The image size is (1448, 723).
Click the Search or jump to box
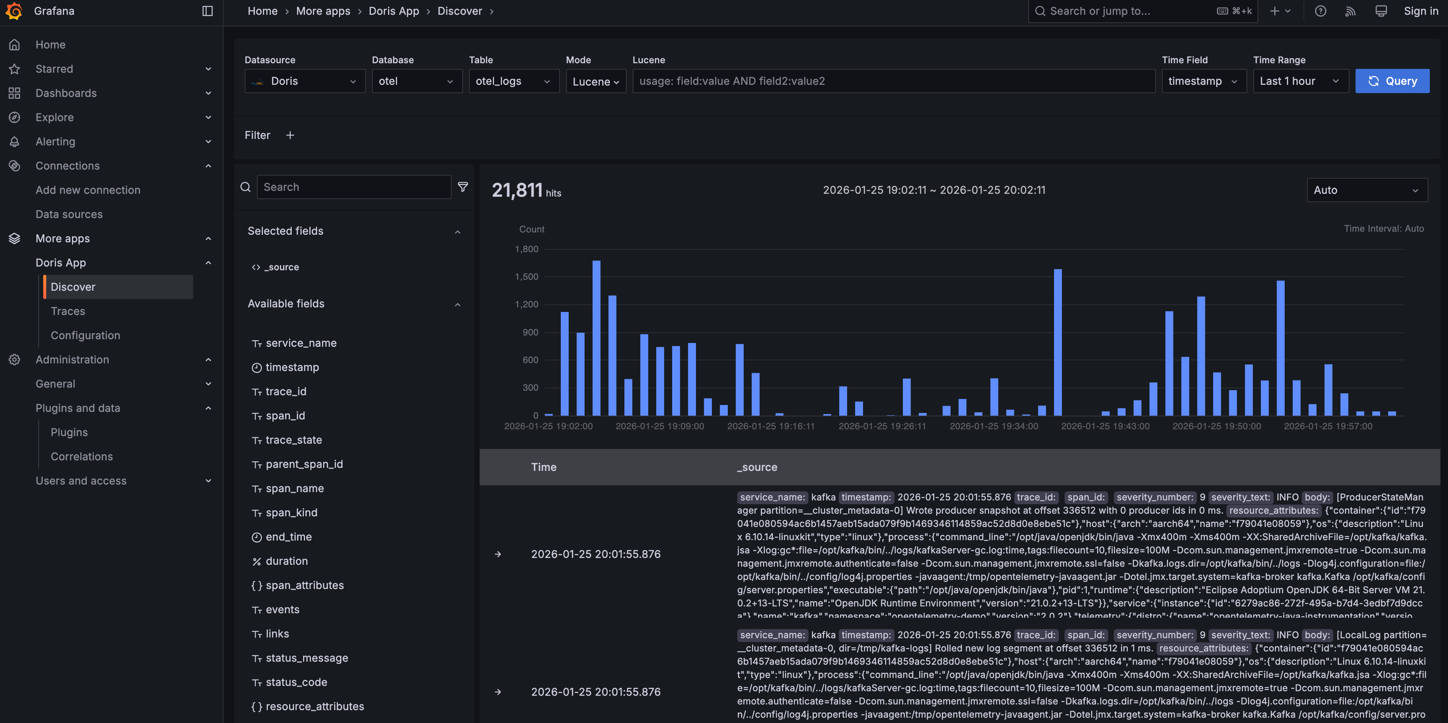[1142, 11]
